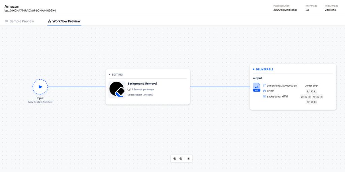Click the EDITING card header
This screenshot has width=345, height=172.
[x=117, y=75]
